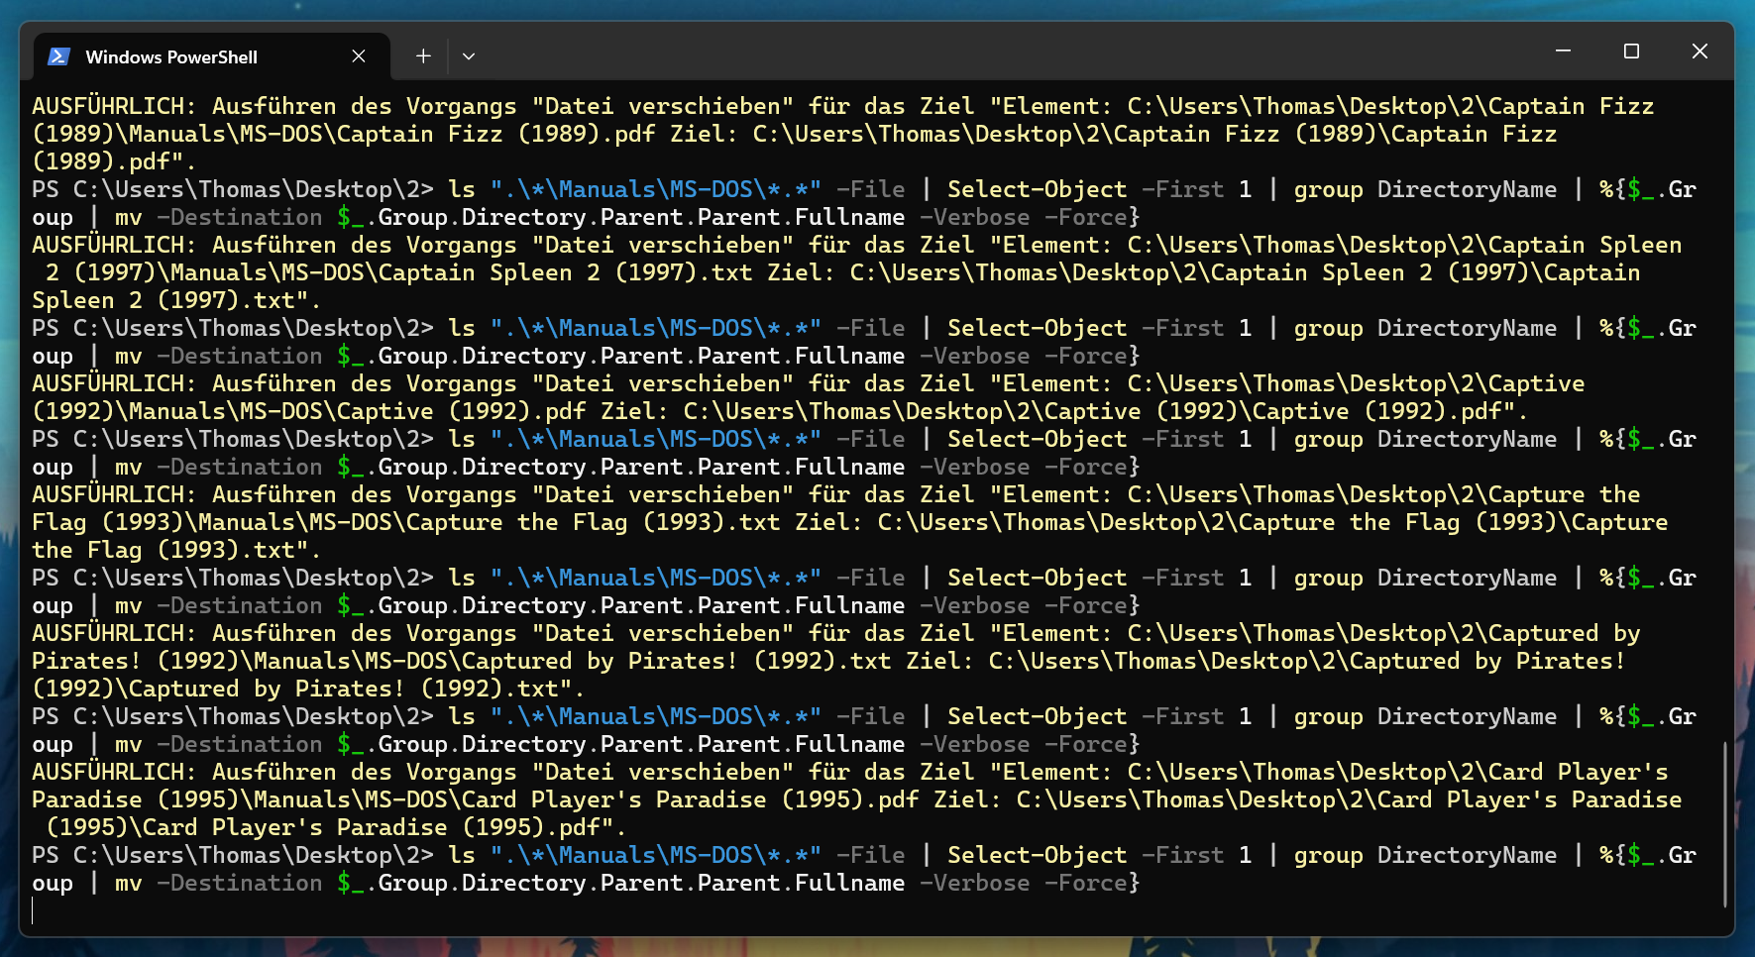This screenshot has width=1755, height=957.
Task: Minimize the PowerShell window
Action: [1563, 51]
